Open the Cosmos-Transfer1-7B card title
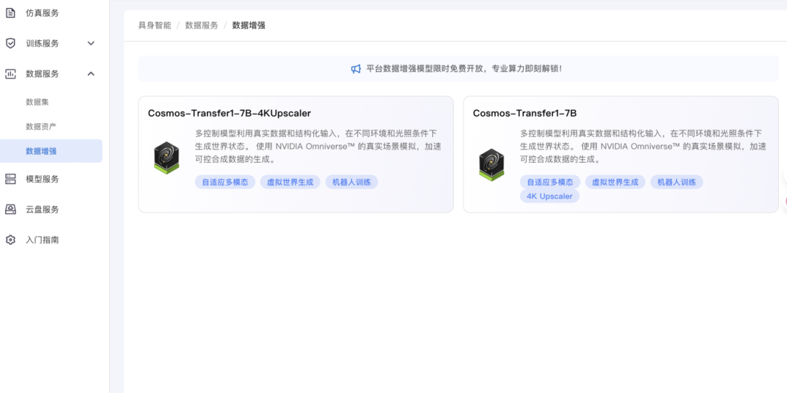Screen dimensions: 787x393 point(525,114)
